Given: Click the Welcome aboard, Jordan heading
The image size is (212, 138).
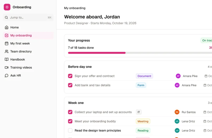Looking at the screenshot, I should point(92,17).
